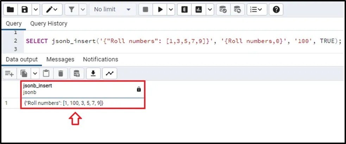
Task: Add a new row to results
Action: coord(10,73)
